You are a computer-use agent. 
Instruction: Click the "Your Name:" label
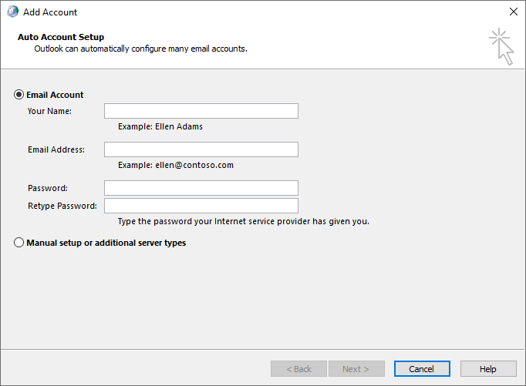click(x=49, y=111)
